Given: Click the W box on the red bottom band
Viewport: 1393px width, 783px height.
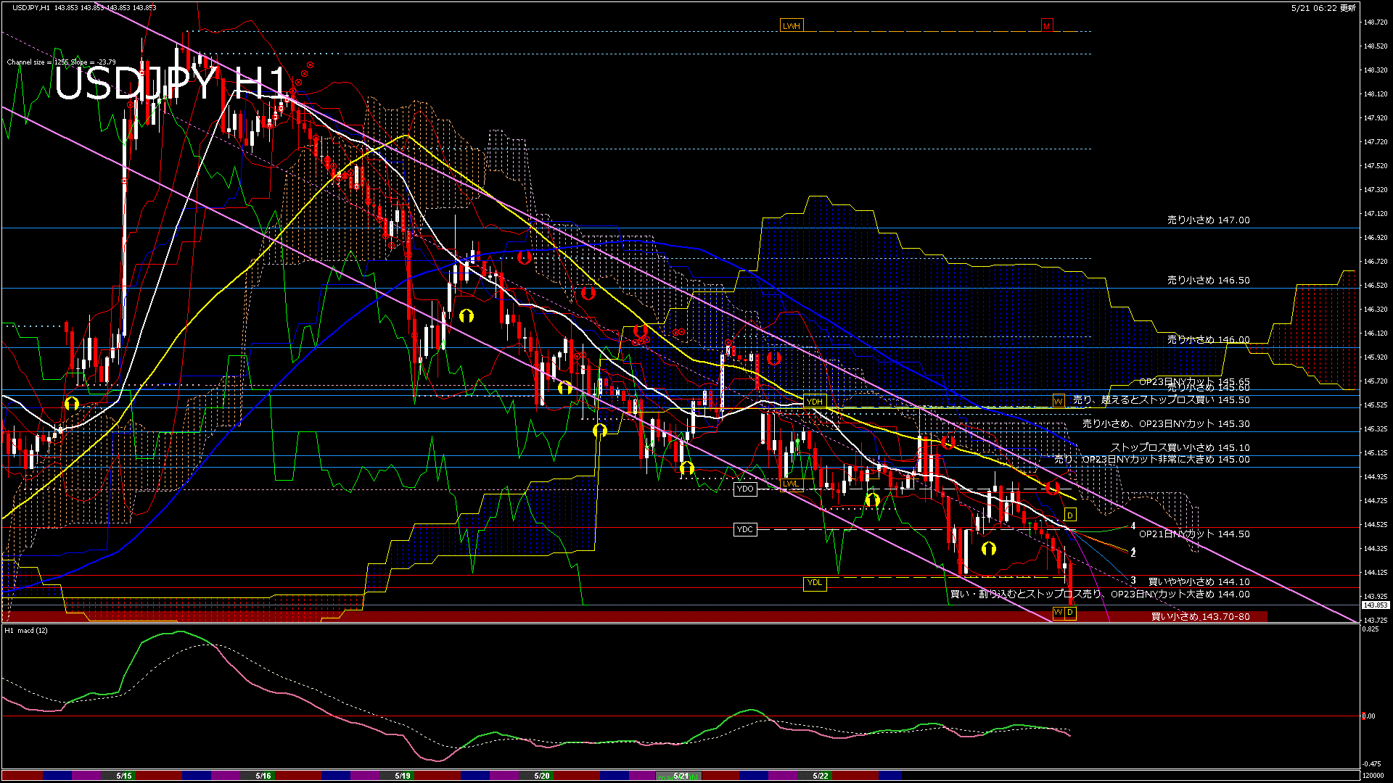Looking at the screenshot, I should (1059, 613).
